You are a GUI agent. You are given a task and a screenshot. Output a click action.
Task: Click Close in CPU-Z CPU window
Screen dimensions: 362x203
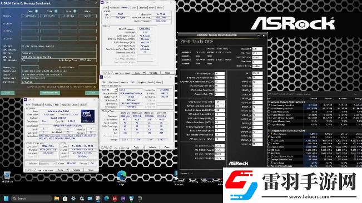click(91, 170)
